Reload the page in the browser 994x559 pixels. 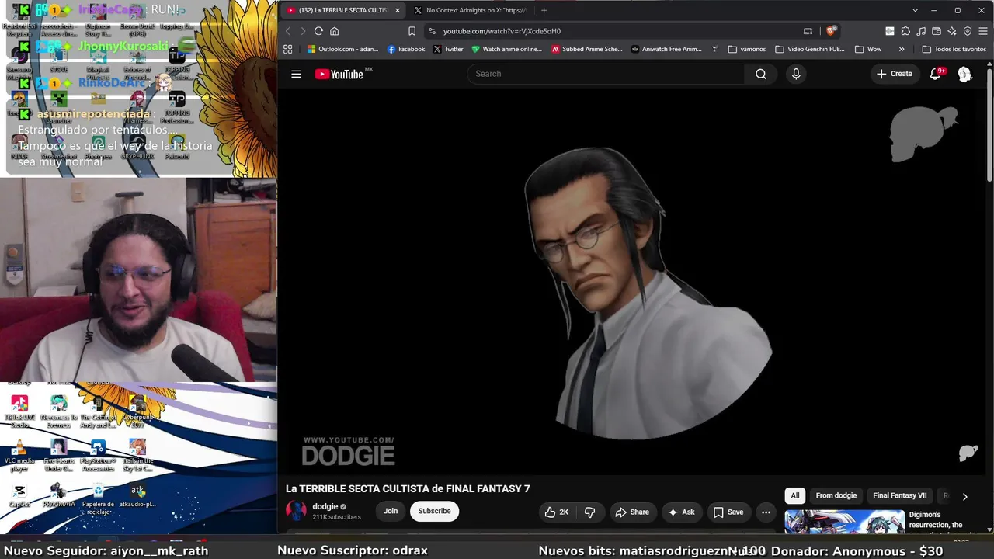[x=318, y=31]
